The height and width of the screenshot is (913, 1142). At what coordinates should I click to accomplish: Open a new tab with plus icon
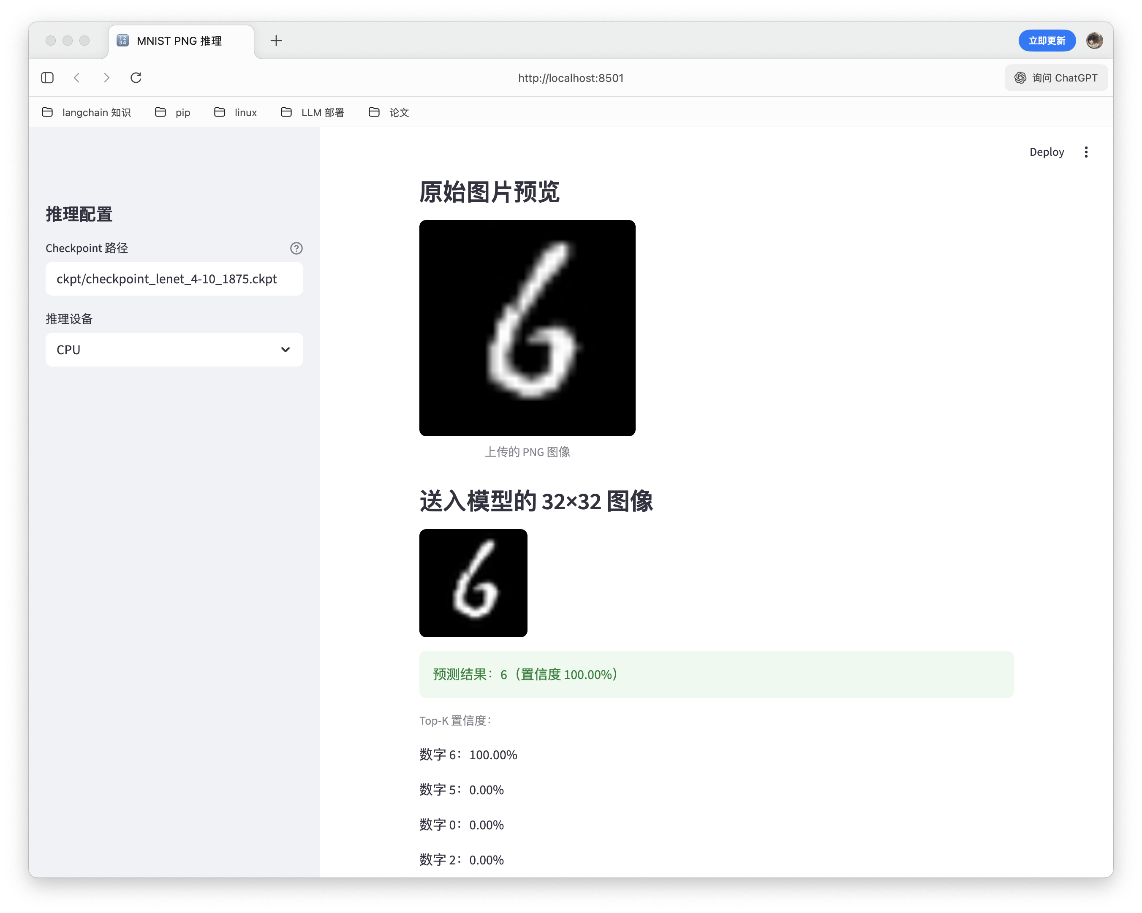tap(276, 41)
